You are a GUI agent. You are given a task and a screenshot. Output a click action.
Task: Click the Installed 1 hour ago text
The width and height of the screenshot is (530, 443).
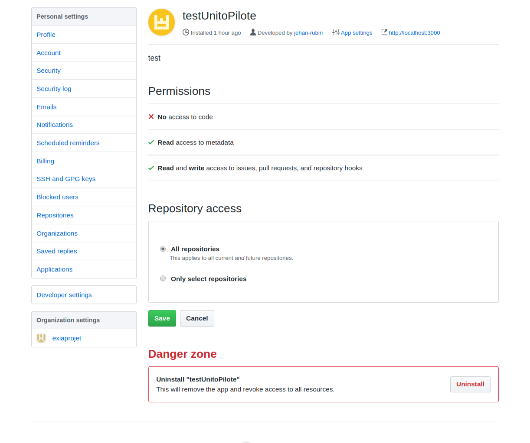point(216,32)
